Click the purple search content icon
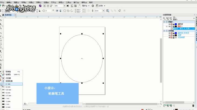The image size is (197, 110). (40, 6)
